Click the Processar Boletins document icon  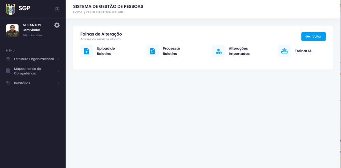point(152,51)
